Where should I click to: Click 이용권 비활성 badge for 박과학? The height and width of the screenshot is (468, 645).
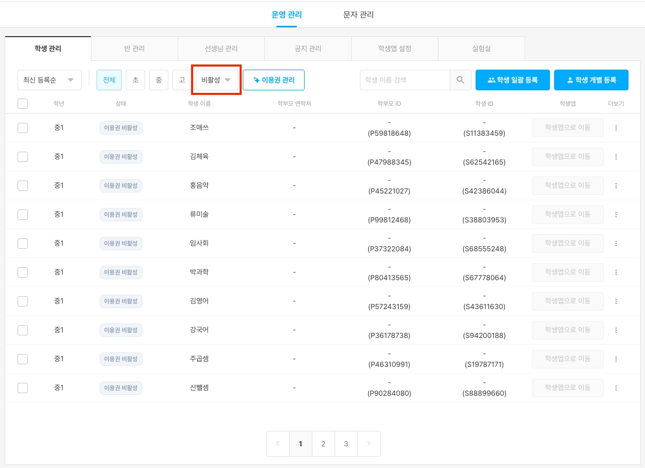121,272
